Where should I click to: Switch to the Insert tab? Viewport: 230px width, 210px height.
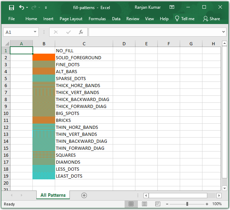48,19
